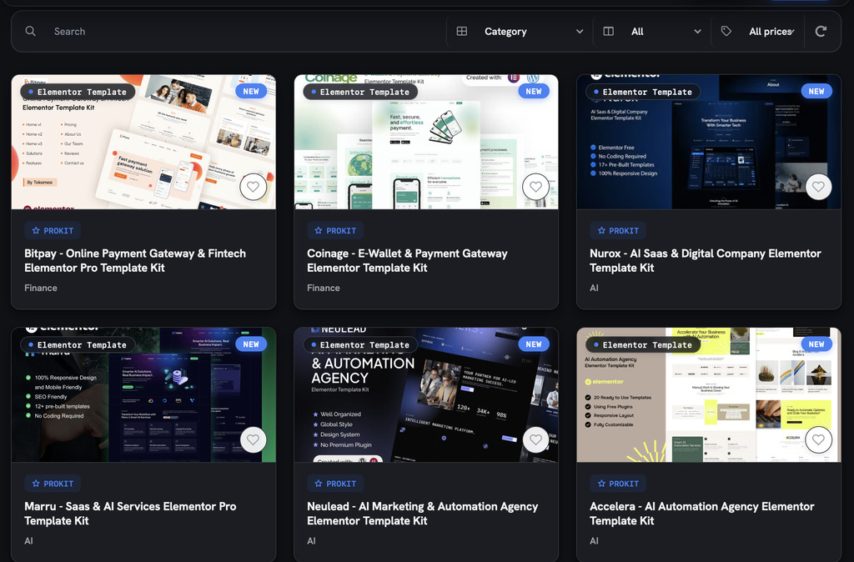Click Elementor Template tag on Coinage card
The image size is (854, 562).
point(360,92)
